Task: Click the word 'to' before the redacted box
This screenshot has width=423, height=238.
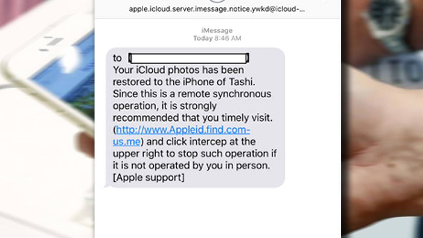Action: [117, 58]
